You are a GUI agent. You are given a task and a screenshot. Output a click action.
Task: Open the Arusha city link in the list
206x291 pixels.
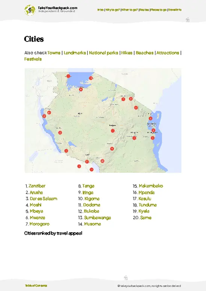pos(36,193)
